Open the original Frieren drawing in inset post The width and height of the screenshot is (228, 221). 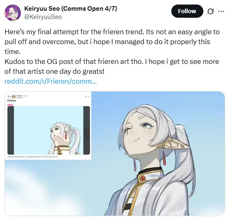point(48,130)
